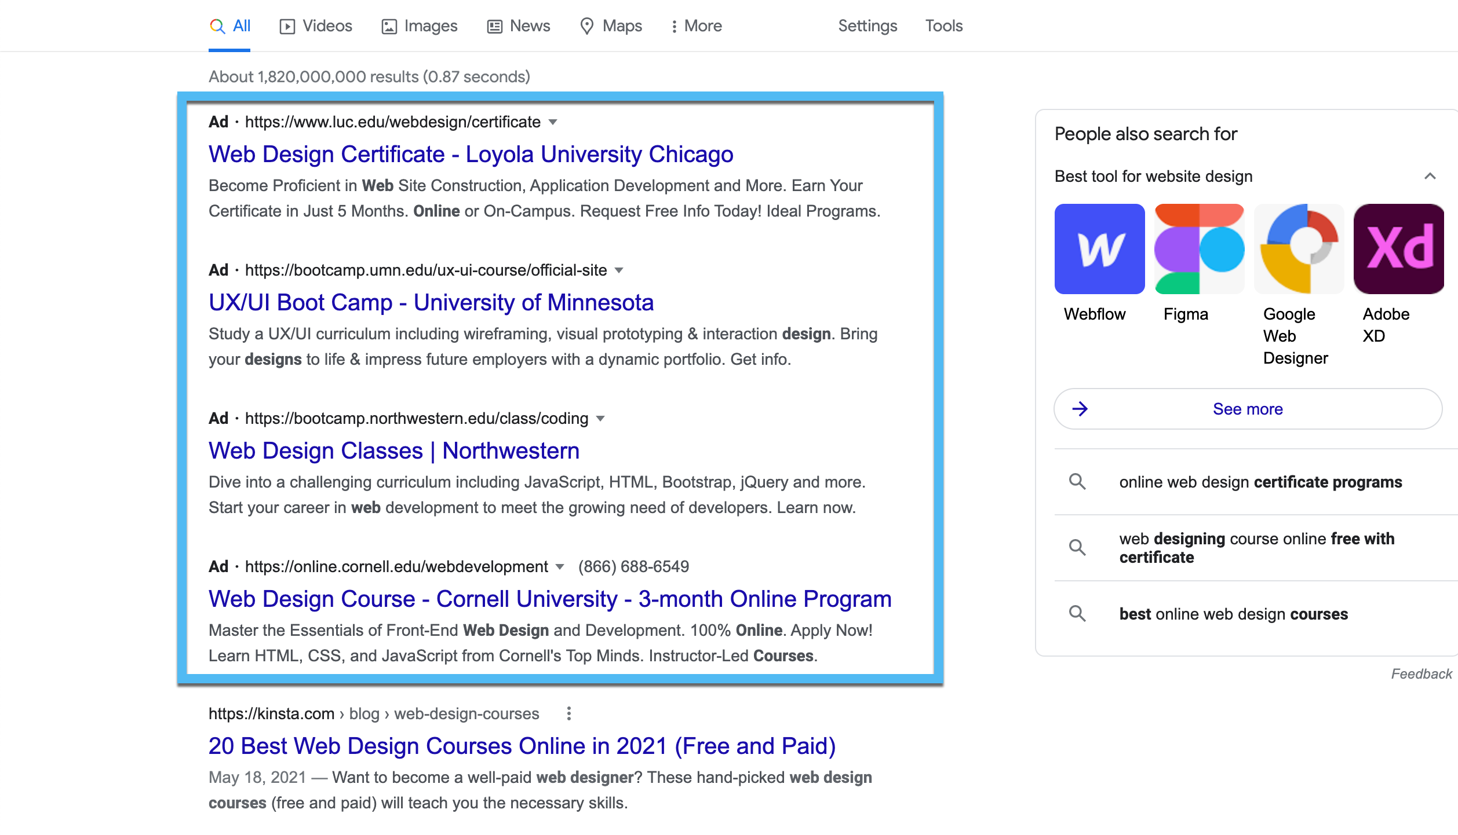1458x835 pixels.
Task: Open three-dot menu on kinsta.com result
Action: click(x=569, y=713)
